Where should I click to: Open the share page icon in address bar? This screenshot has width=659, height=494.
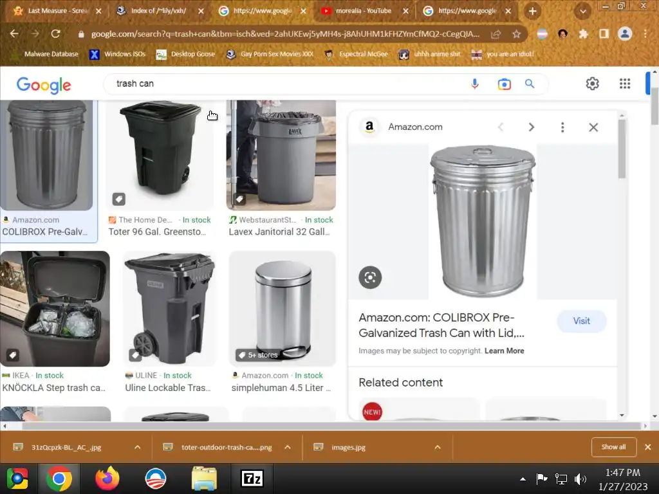pos(496,34)
